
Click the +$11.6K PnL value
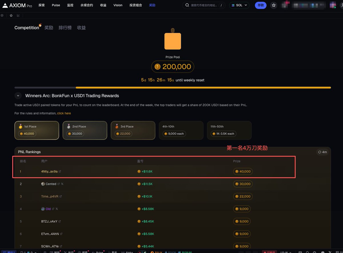147,172
